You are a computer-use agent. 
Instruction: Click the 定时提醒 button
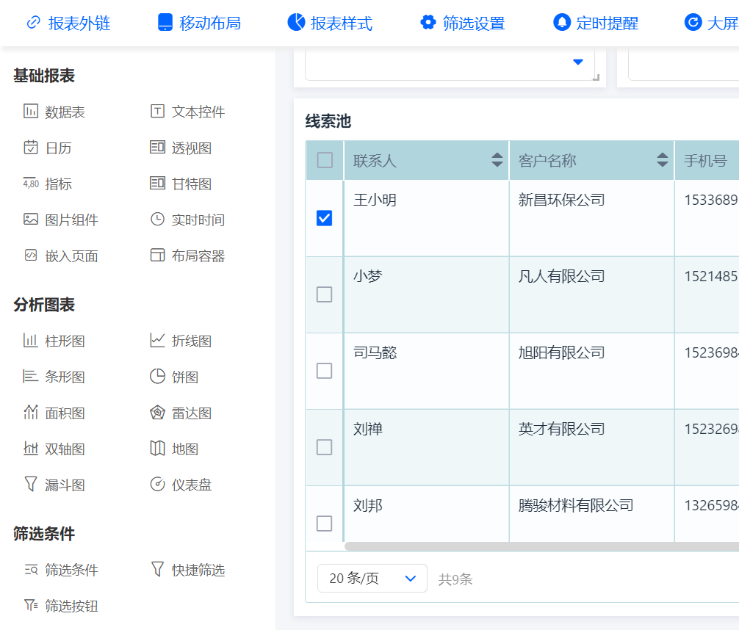point(596,23)
